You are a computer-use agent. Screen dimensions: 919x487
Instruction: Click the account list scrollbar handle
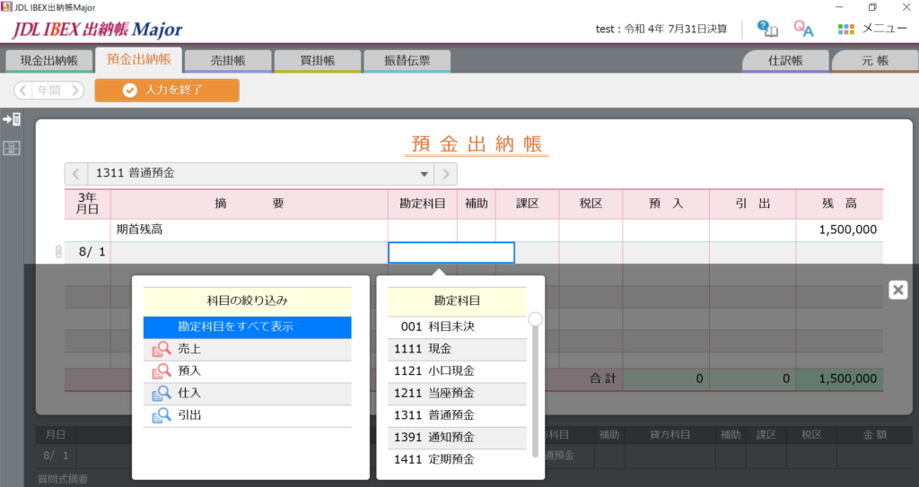tap(535, 319)
